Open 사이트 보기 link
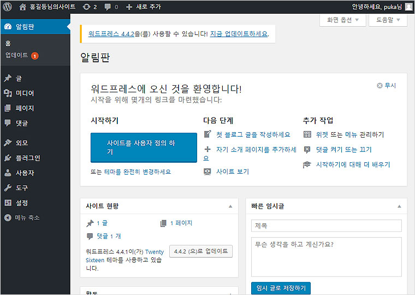This screenshot has width=415, height=295. [x=232, y=172]
